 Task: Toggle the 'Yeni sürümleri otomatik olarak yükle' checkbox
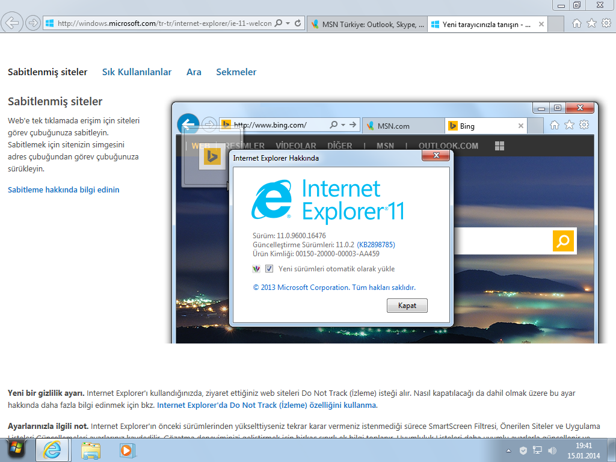[x=269, y=269]
